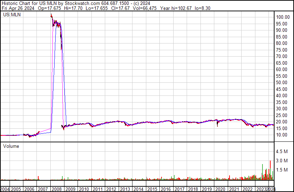The image size is (294, 192).
Task: Click the 85.00 price axis label
Action: 282,37
